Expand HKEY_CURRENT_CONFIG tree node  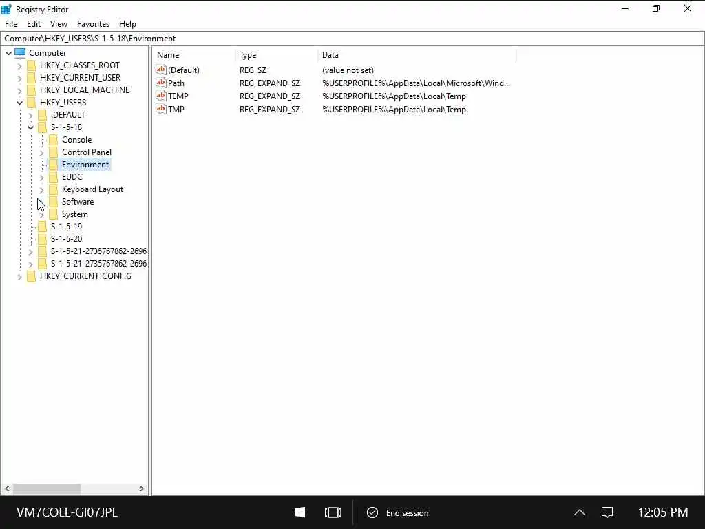coord(19,277)
